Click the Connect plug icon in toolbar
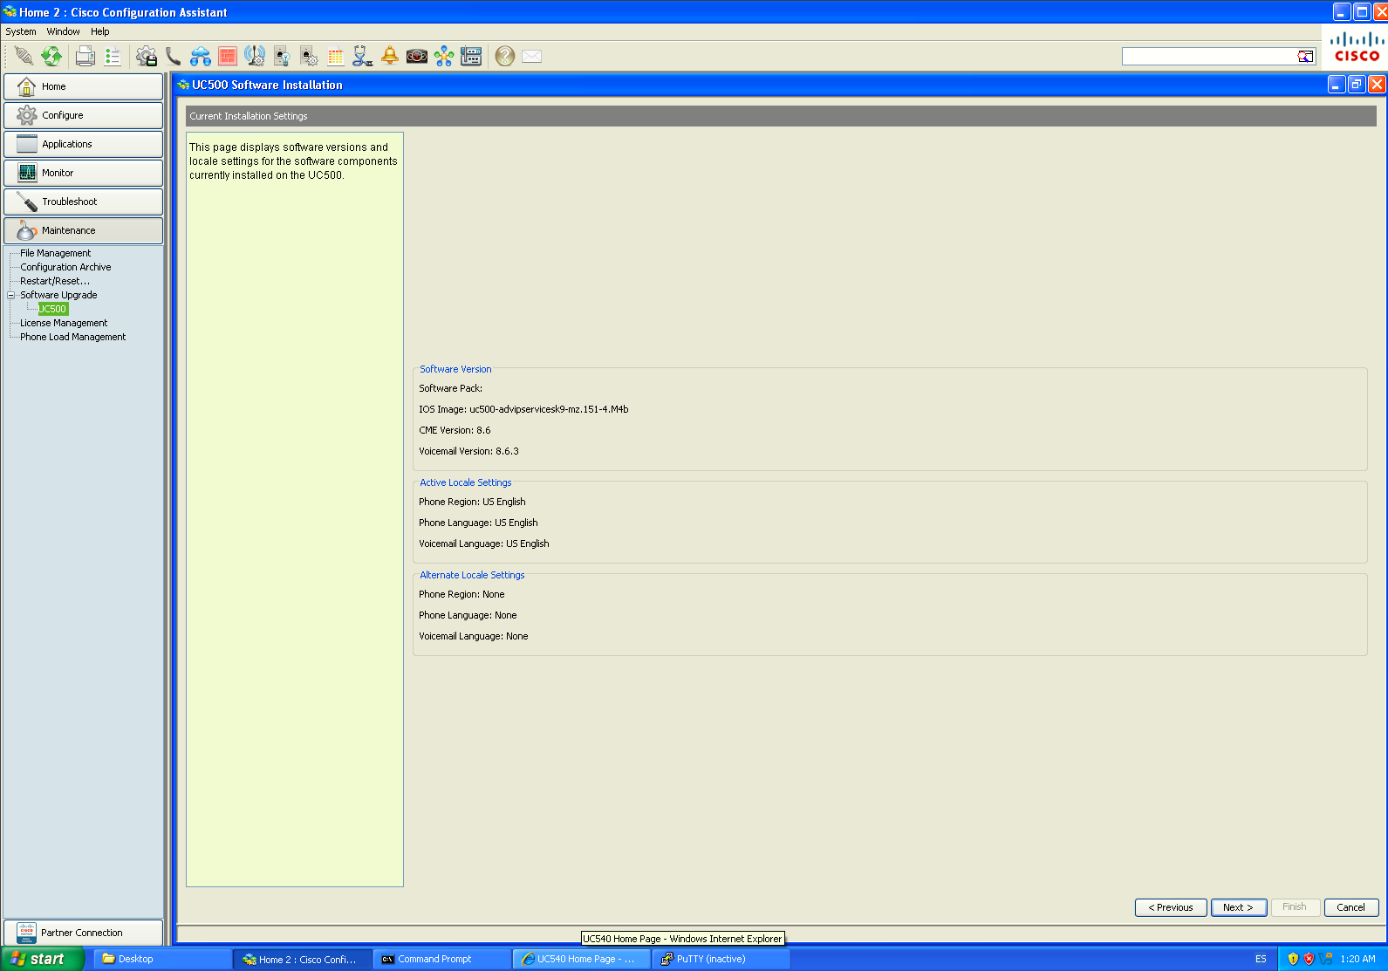 pyautogui.click(x=24, y=57)
